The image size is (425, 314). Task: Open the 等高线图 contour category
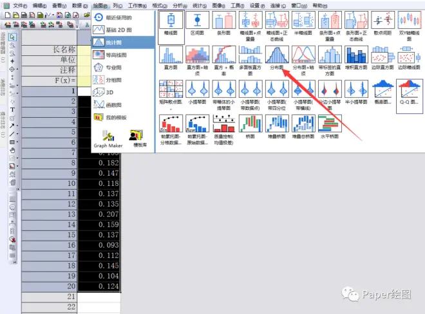(x=124, y=55)
